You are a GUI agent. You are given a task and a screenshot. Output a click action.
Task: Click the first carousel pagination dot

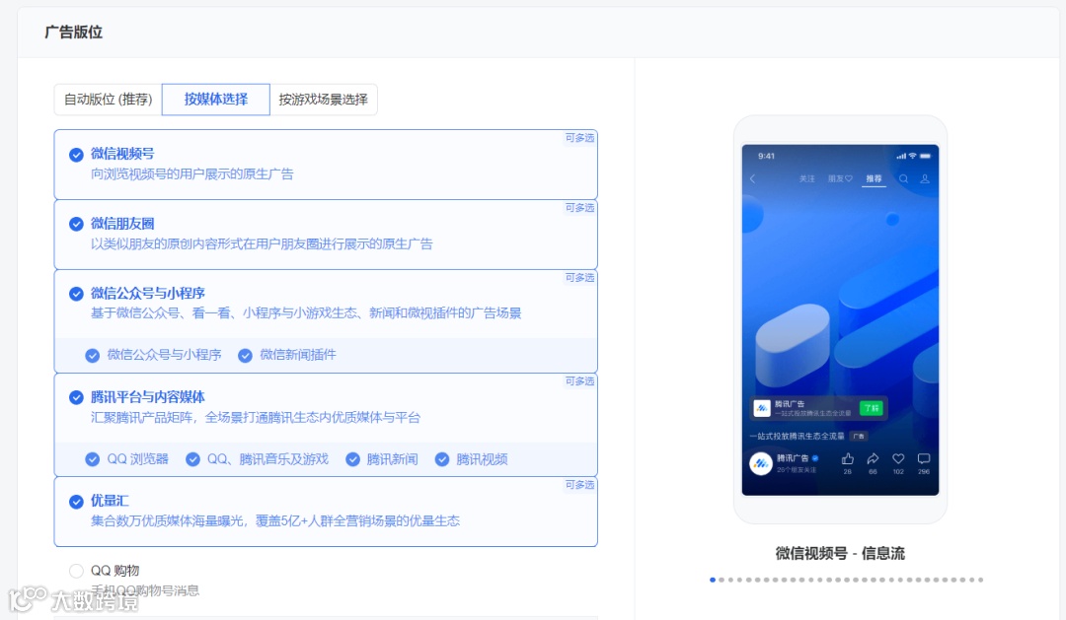[x=713, y=580]
